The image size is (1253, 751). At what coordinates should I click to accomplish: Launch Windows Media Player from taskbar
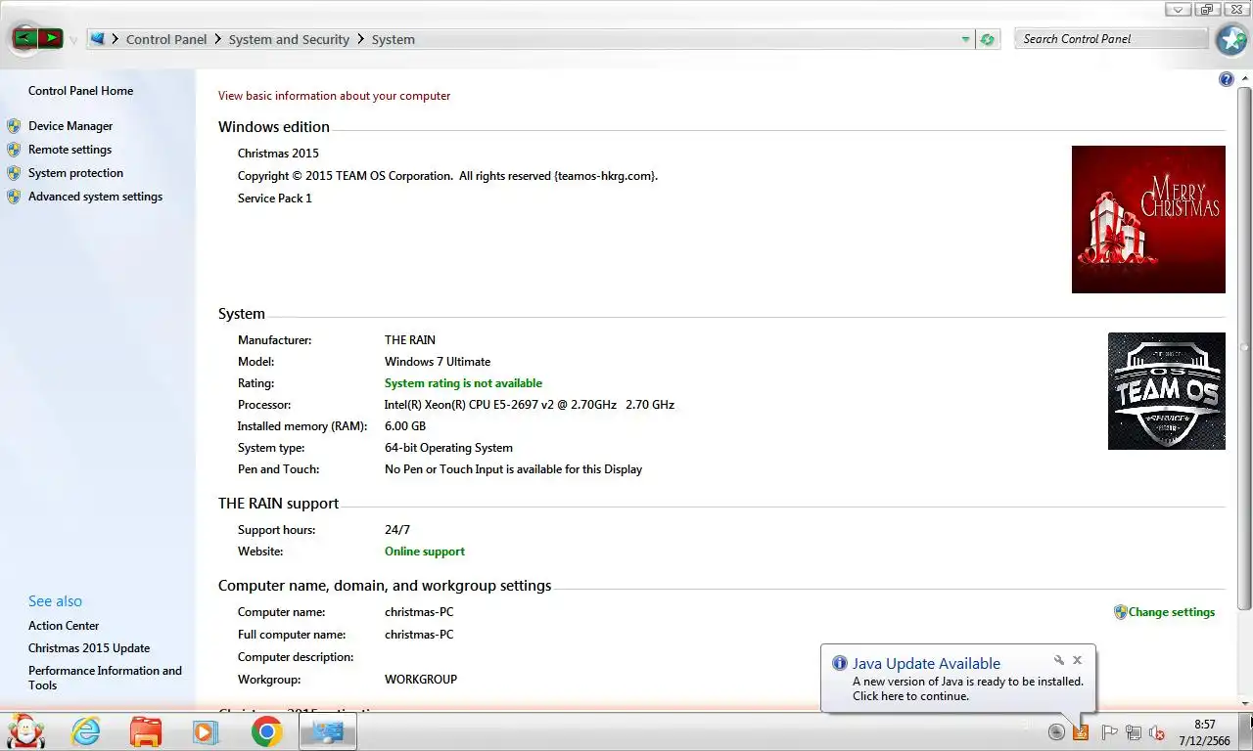click(x=206, y=731)
